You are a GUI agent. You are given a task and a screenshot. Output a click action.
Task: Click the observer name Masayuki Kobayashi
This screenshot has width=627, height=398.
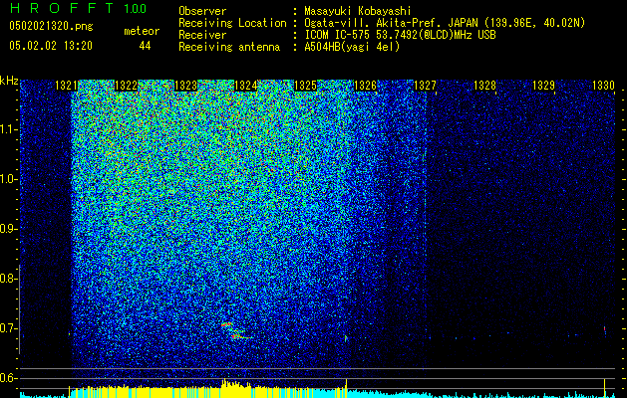tap(358, 11)
